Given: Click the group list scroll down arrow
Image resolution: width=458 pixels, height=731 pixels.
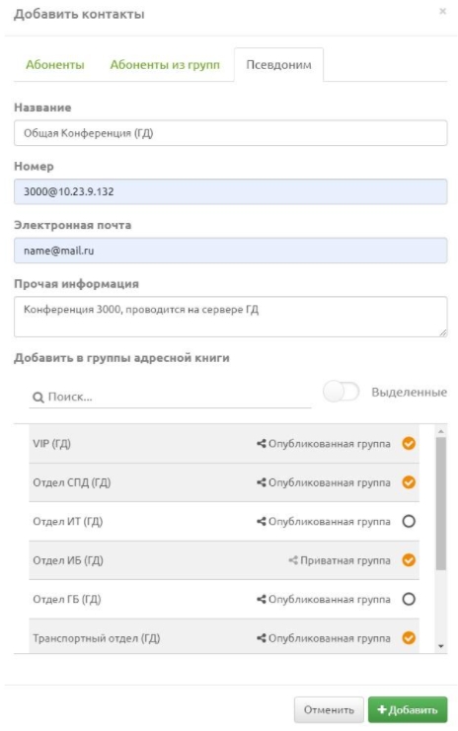Looking at the screenshot, I should tap(441, 646).
